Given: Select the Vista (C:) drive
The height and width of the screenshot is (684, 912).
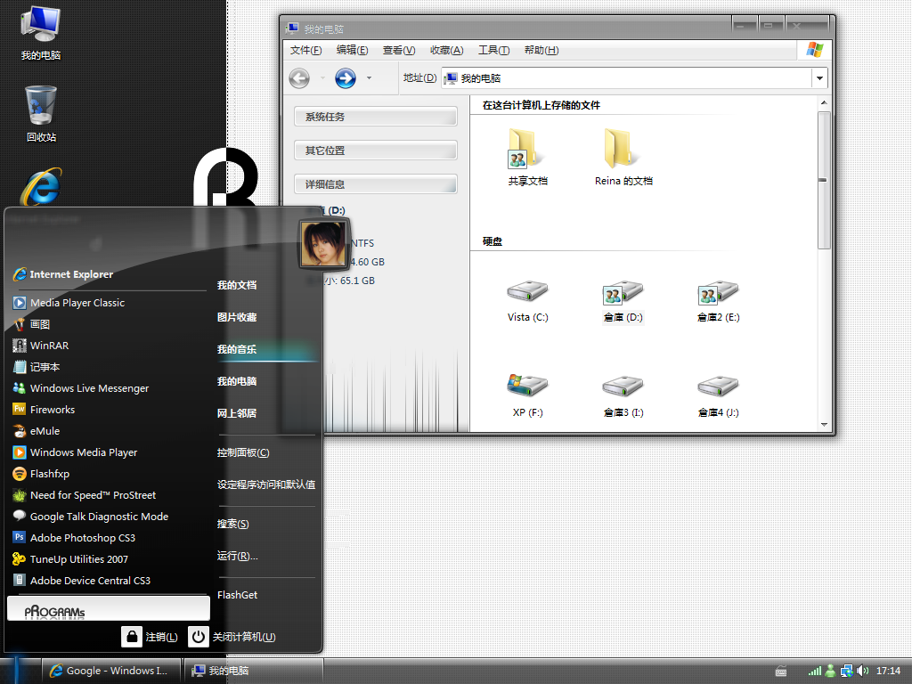Looking at the screenshot, I should (527, 301).
